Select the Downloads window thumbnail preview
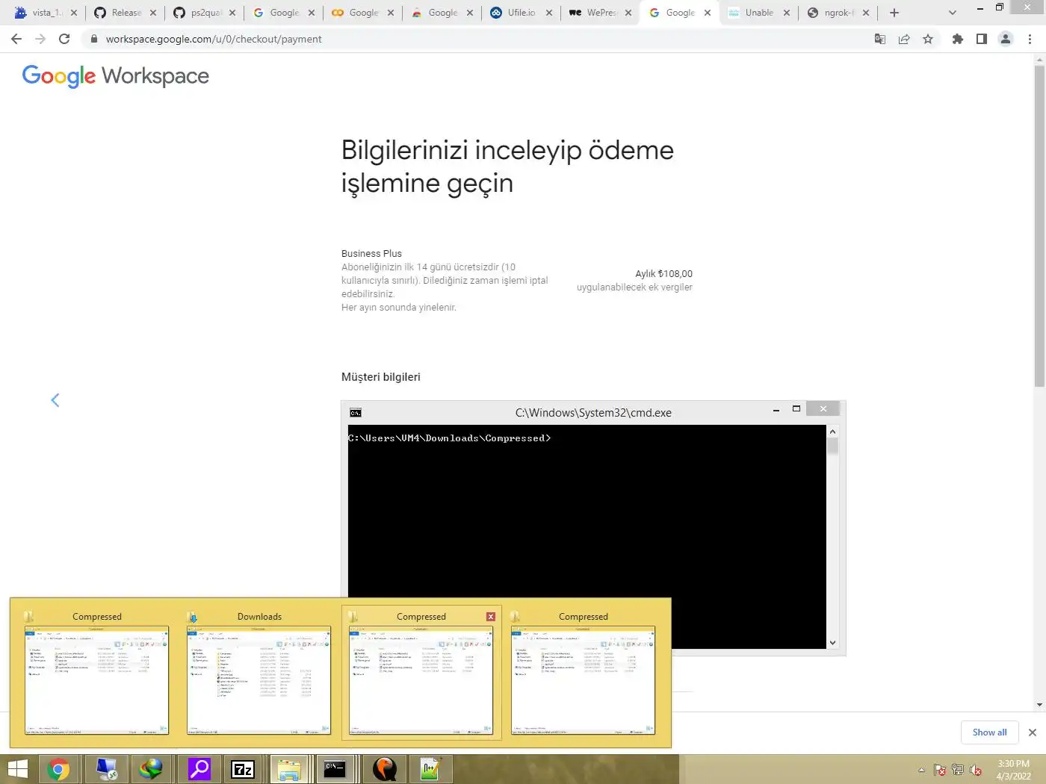1046x784 pixels. coord(259,680)
